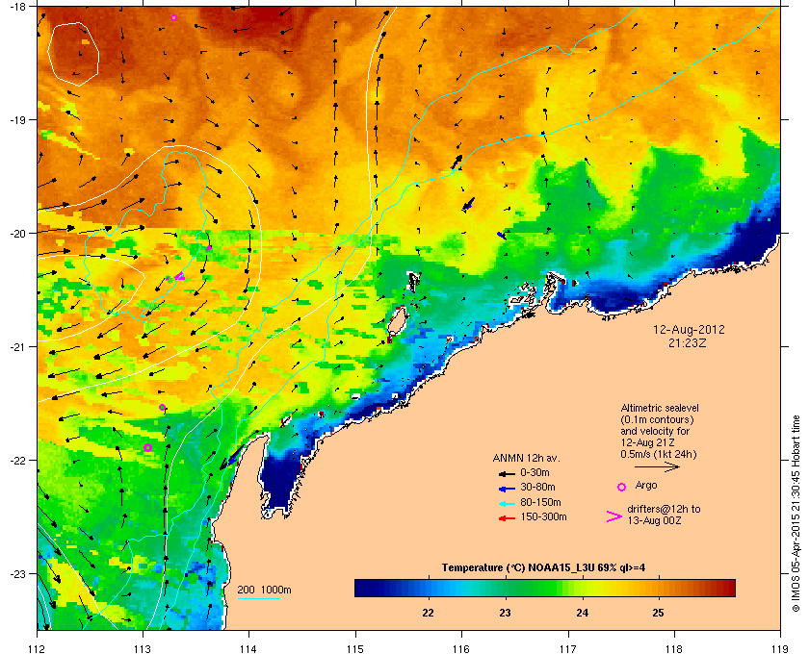Click the magenta drifter track near 20.4°S
809x654 pixels.
click(x=179, y=277)
